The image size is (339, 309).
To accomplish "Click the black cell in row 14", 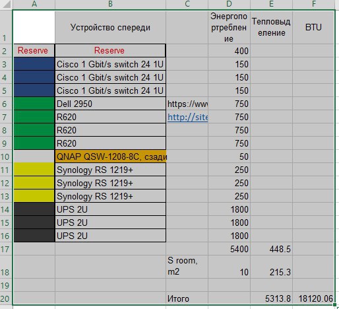I will 34,209.
